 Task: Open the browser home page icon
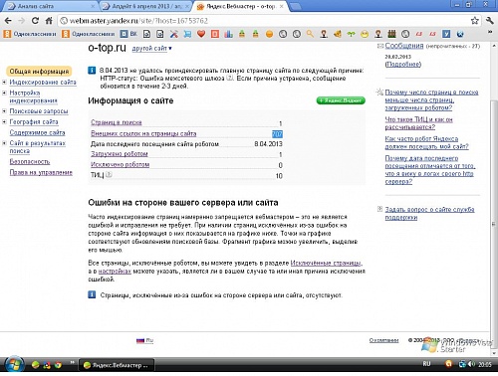click(49, 21)
